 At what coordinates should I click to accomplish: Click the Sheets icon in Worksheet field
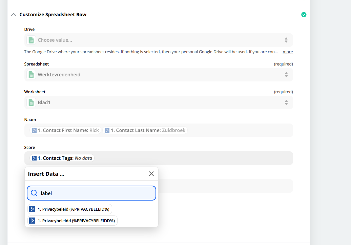[31, 102]
